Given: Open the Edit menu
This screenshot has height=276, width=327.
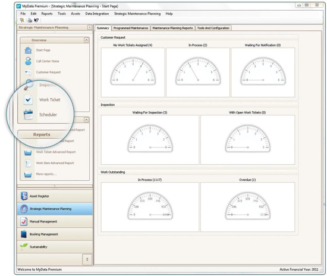Looking at the screenshot, I should click(33, 14).
